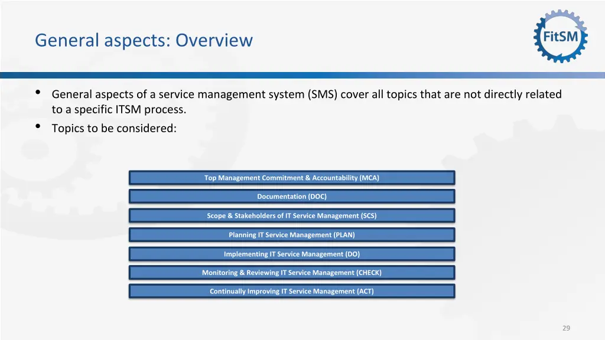Image resolution: width=605 pixels, height=340 pixels.
Task: Open the Scope & Stakeholders (SCS) item
Action: point(292,215)
